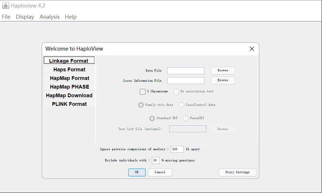Open the File menu
This screenshot has height=193, width=322.
[x=6, y=17]
